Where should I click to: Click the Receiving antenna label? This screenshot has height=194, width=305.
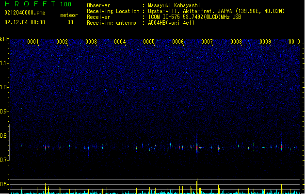coord(112,23)
